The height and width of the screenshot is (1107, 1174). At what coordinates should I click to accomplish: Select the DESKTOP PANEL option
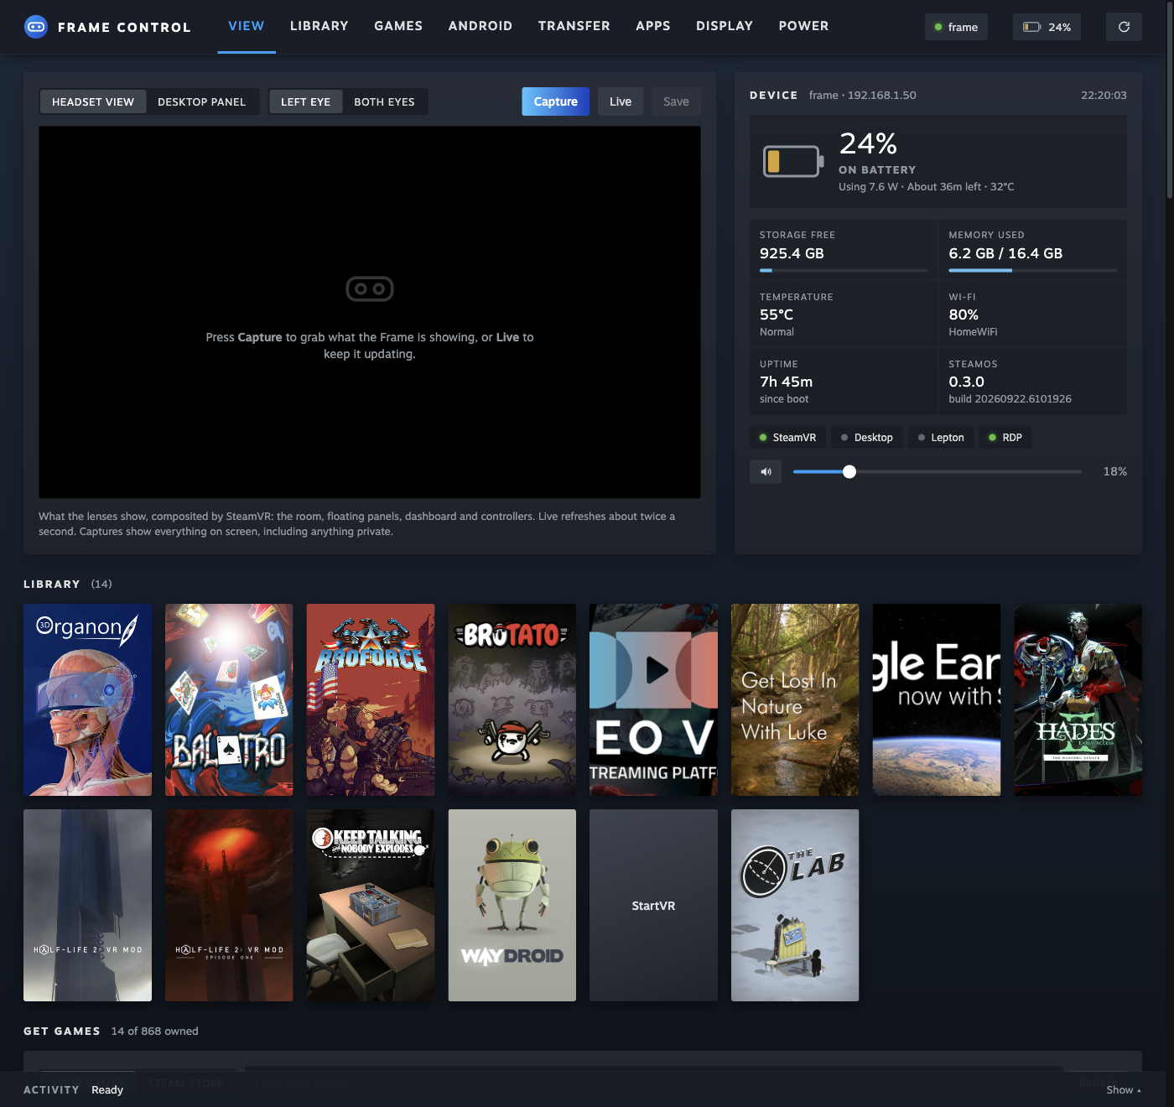pyautogui.click(x=202, y=101)
